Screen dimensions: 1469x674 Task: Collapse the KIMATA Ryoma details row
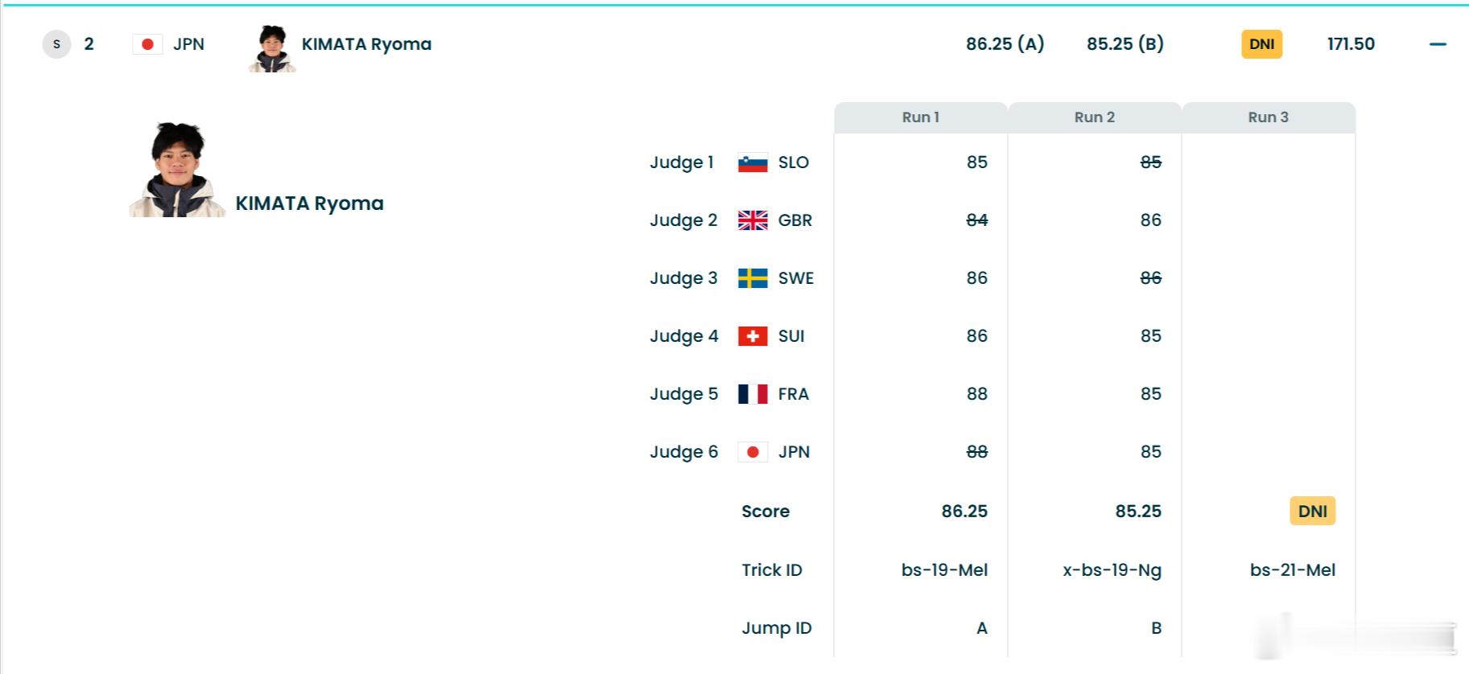coord(1438,44)
